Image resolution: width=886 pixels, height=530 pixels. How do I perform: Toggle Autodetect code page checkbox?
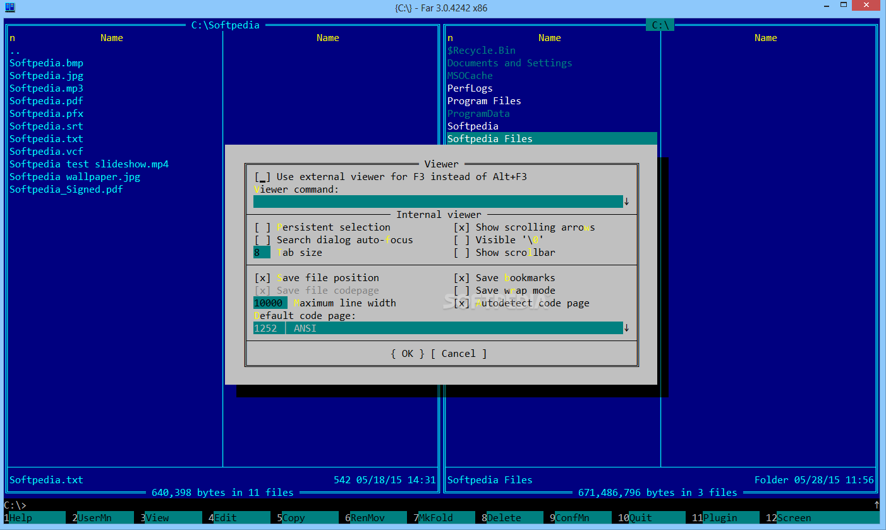[x=461, y=303]
